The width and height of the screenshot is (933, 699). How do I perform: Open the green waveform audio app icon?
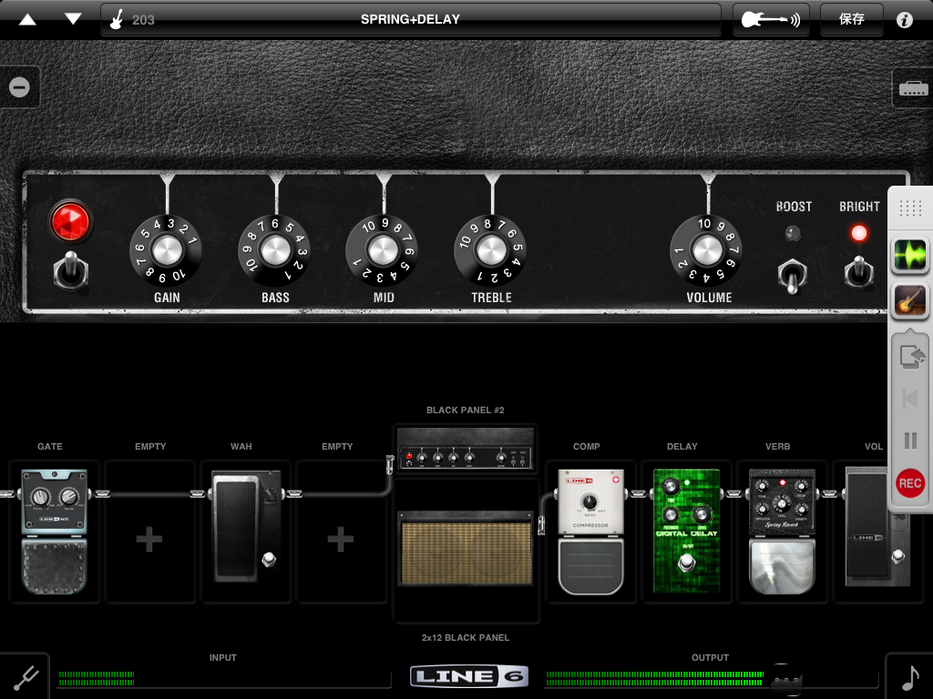[910, 255]
